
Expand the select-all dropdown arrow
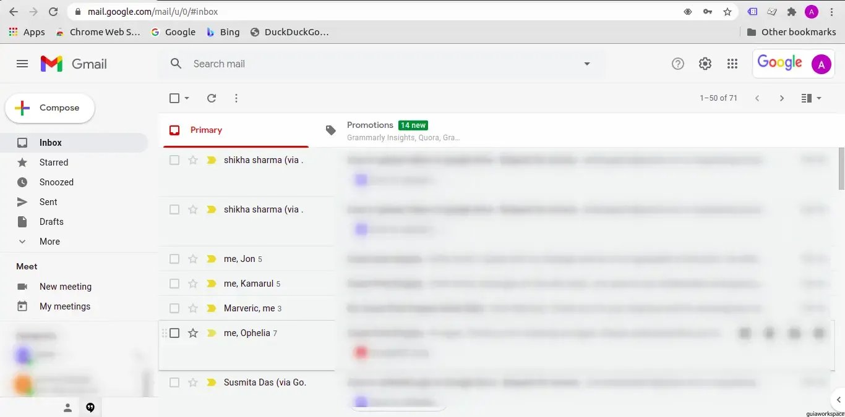coord(187,98)
